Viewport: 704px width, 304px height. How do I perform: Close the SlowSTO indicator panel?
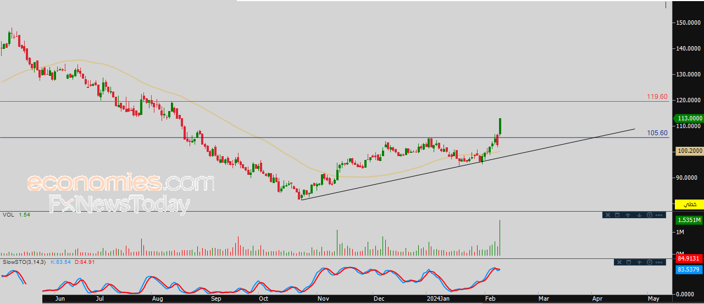coord(618,263)
